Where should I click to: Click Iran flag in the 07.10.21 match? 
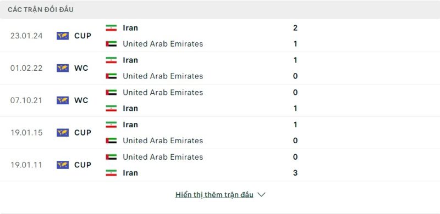(x=111, y=109)
